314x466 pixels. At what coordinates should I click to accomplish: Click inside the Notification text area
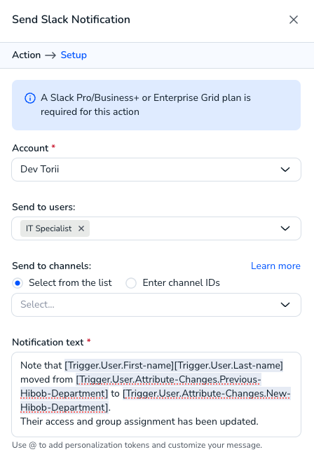point(156,395)
